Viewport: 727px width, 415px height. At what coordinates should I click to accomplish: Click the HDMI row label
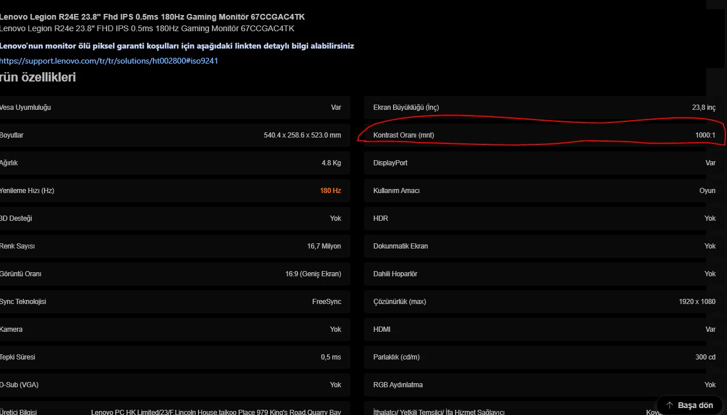(382, 329)
